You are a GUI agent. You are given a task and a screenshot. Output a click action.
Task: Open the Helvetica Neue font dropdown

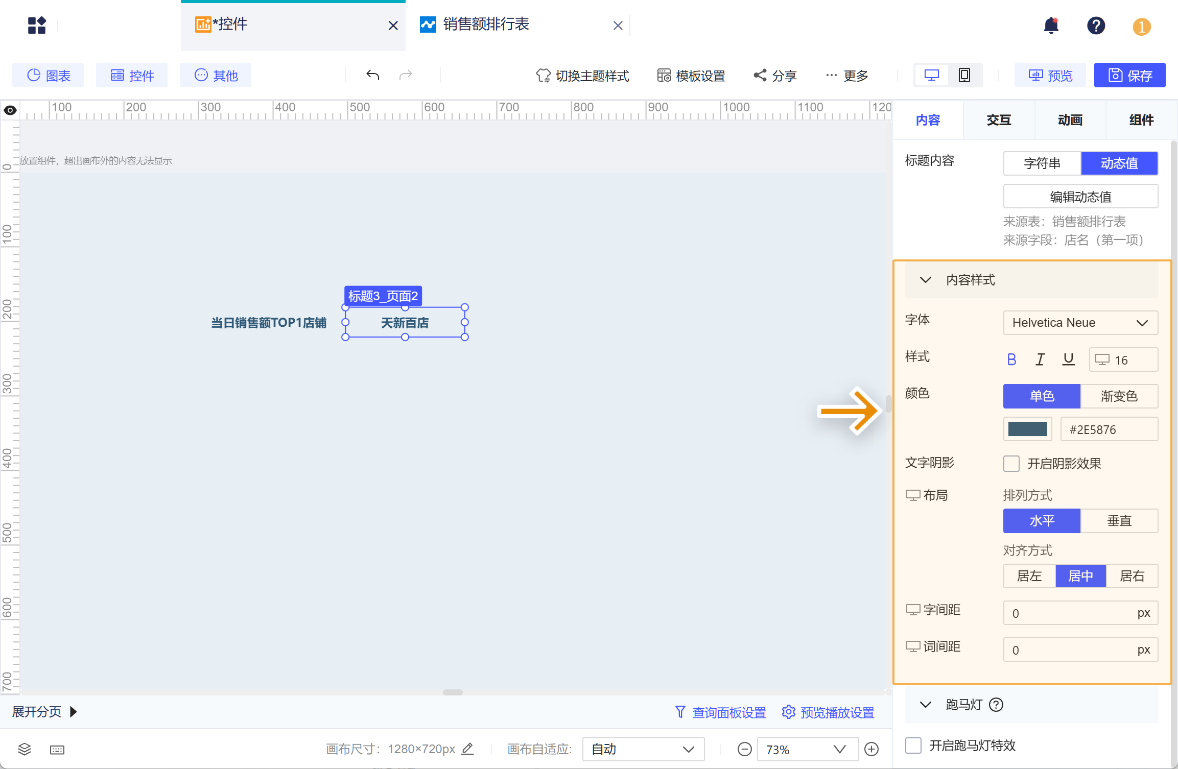[1080, 323]
